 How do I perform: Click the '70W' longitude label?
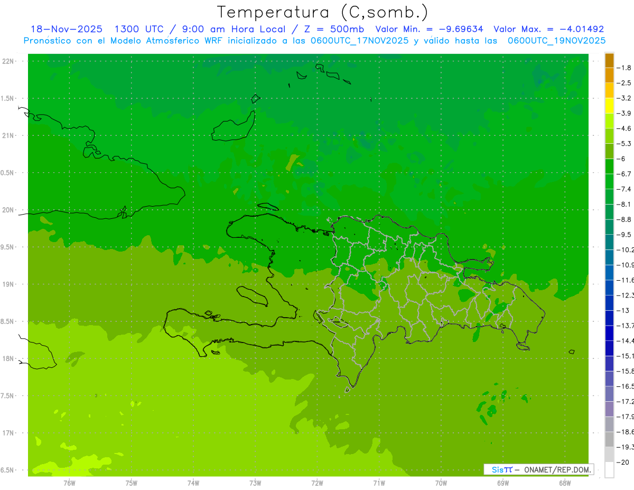tap(441, 483)
